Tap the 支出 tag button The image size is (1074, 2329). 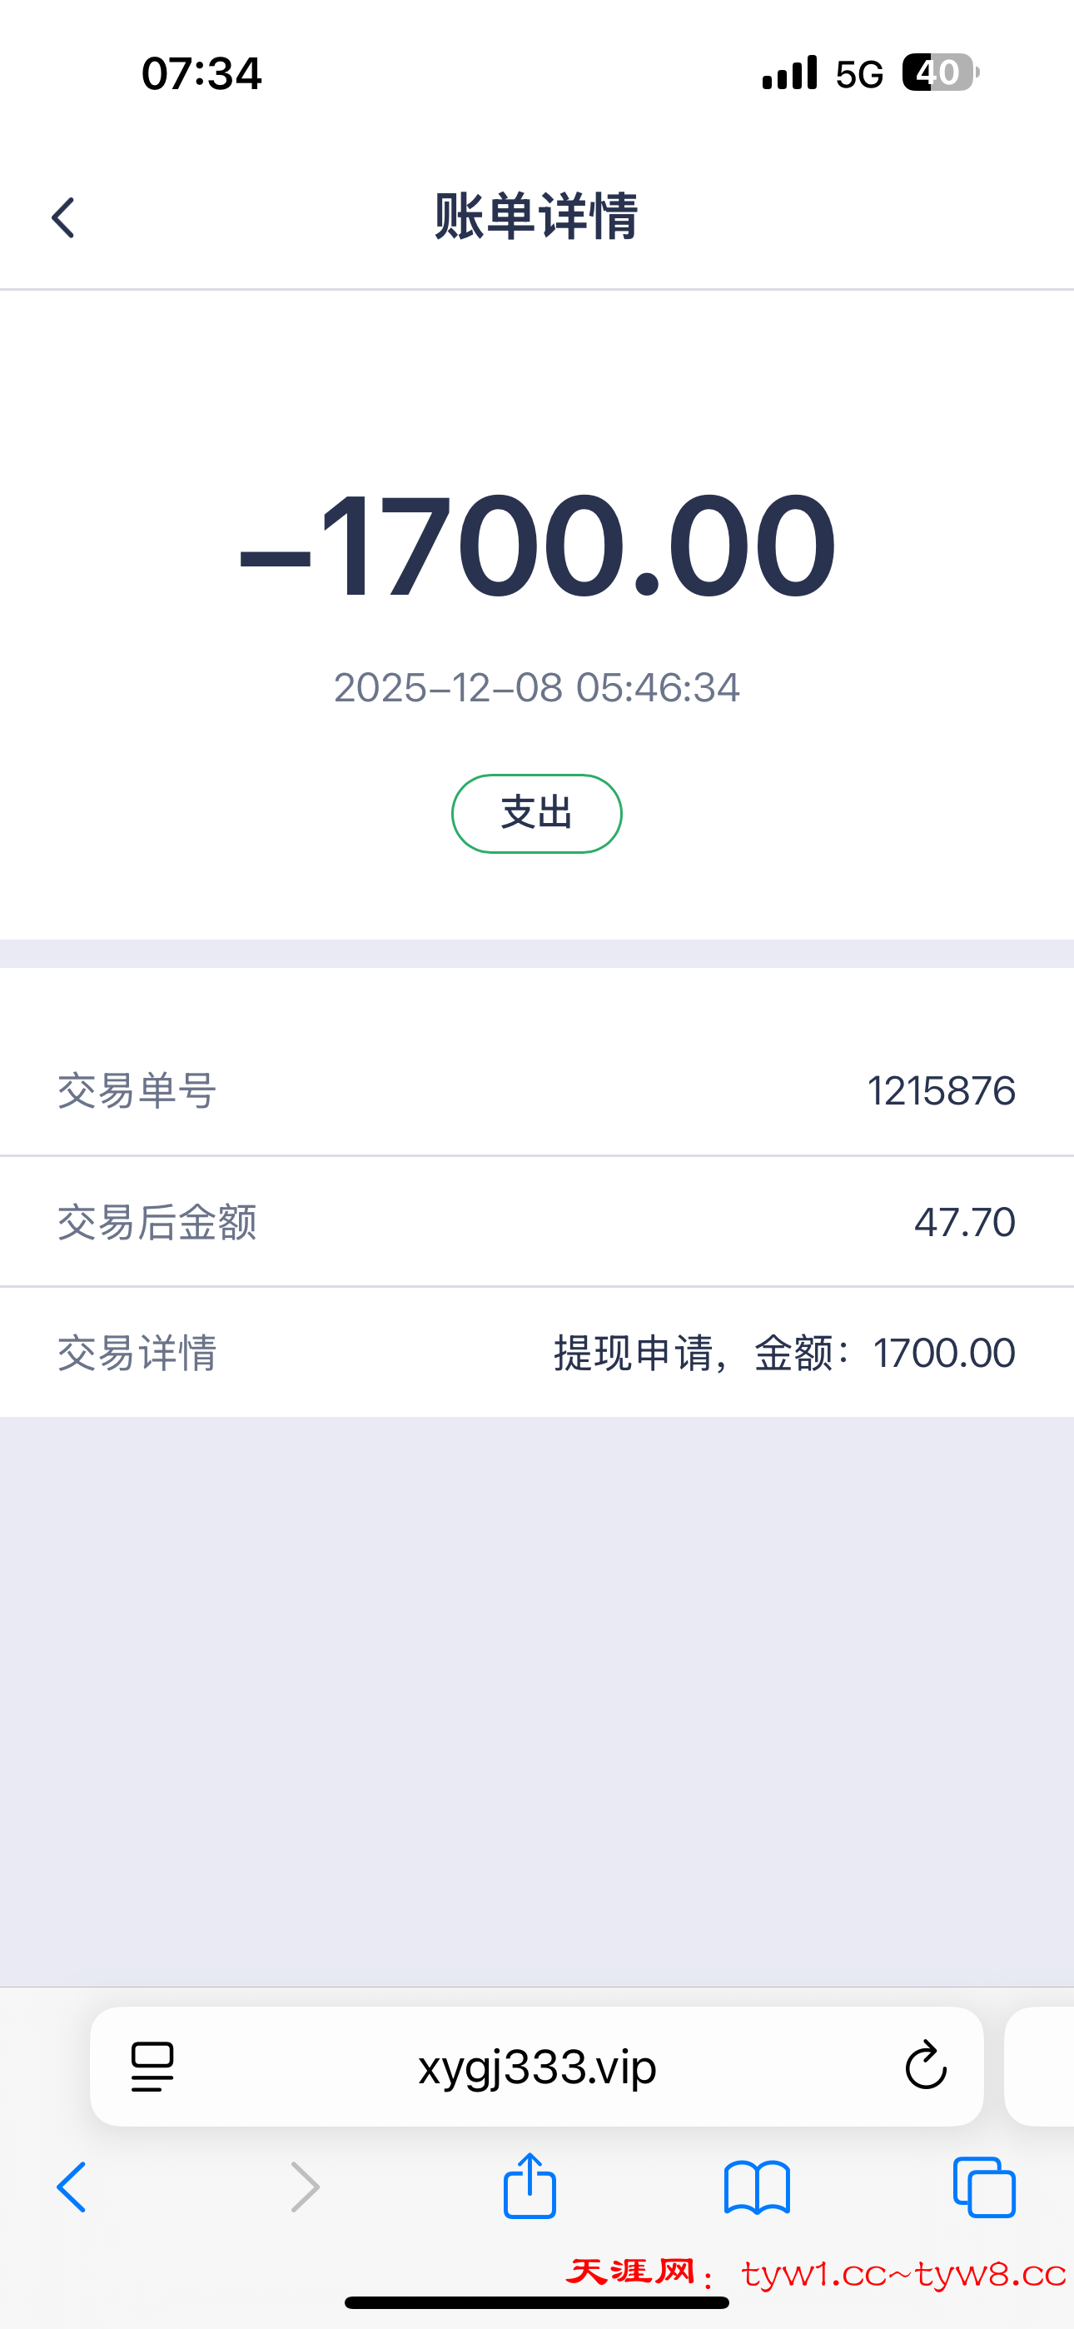pyautogui.click(x=537, y=814)
